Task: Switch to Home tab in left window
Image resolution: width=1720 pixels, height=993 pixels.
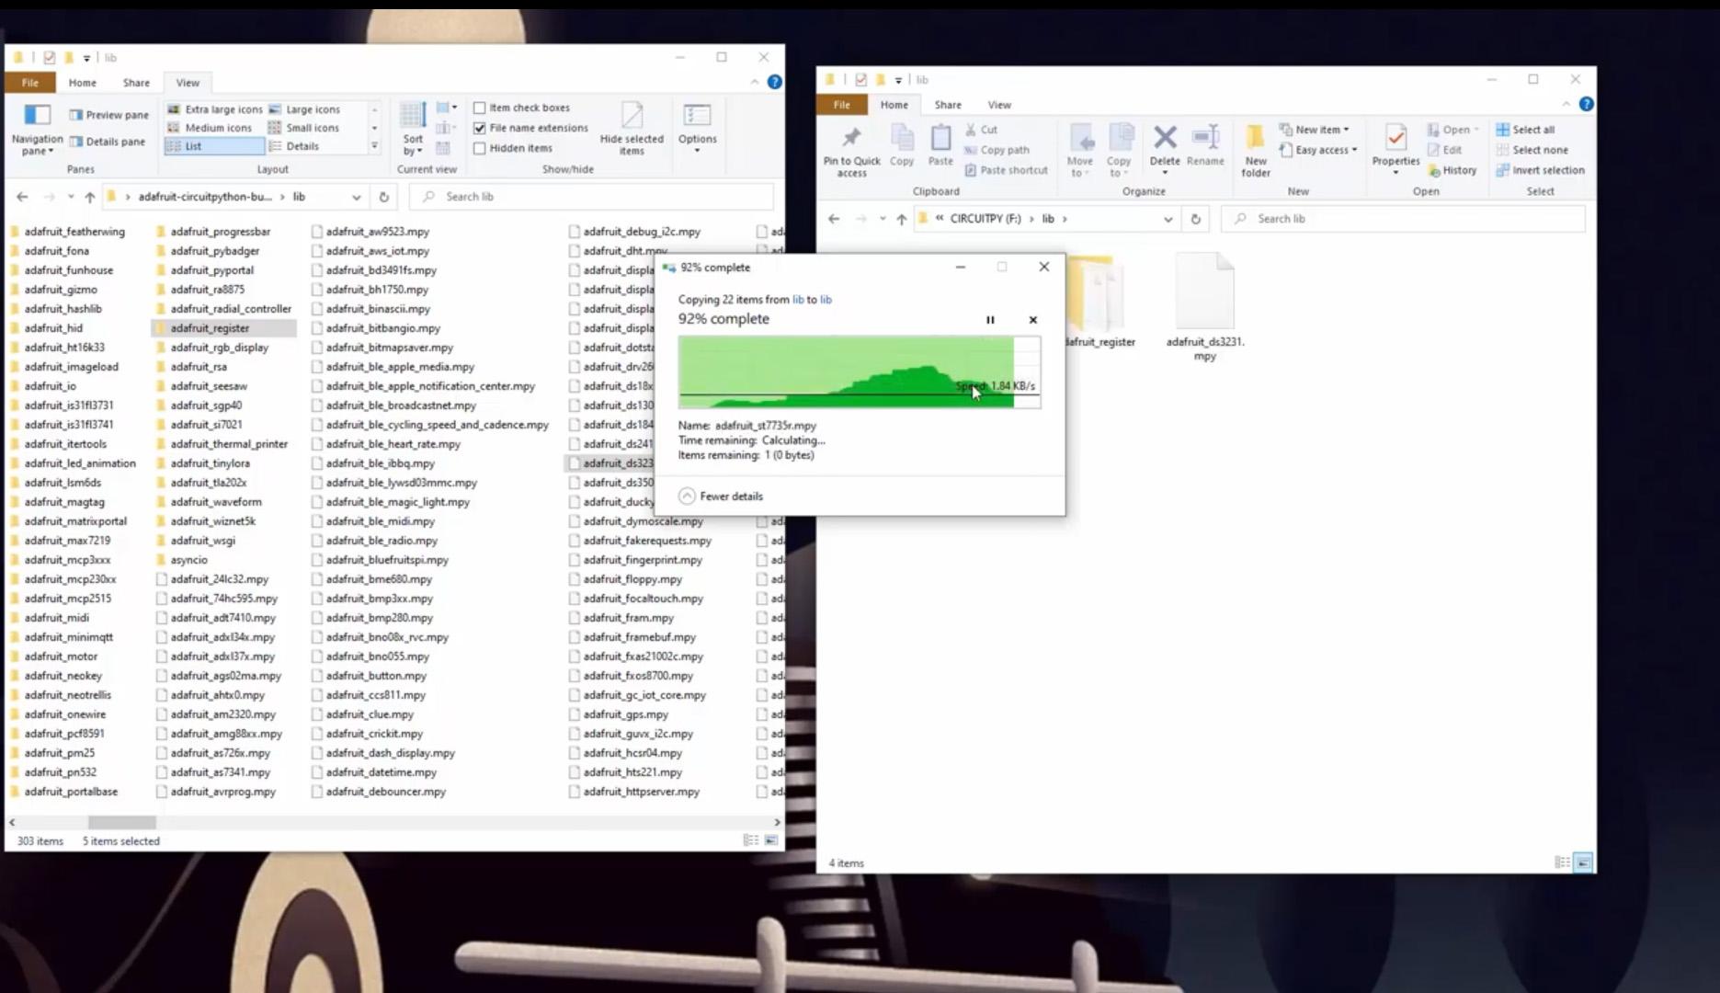Action: (82, 83)
